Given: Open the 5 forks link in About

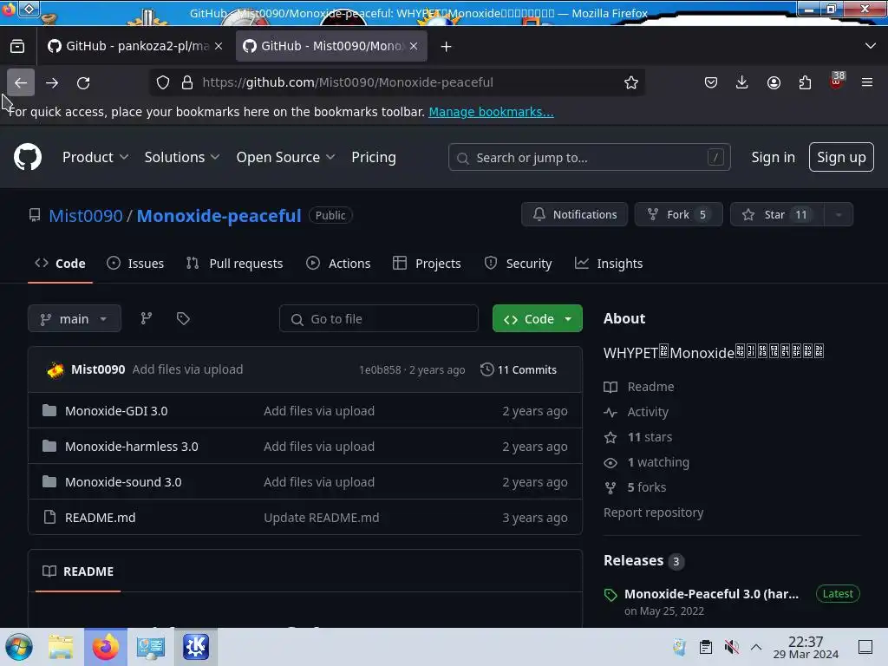Looking at the screenshot, I should (646, 487).
